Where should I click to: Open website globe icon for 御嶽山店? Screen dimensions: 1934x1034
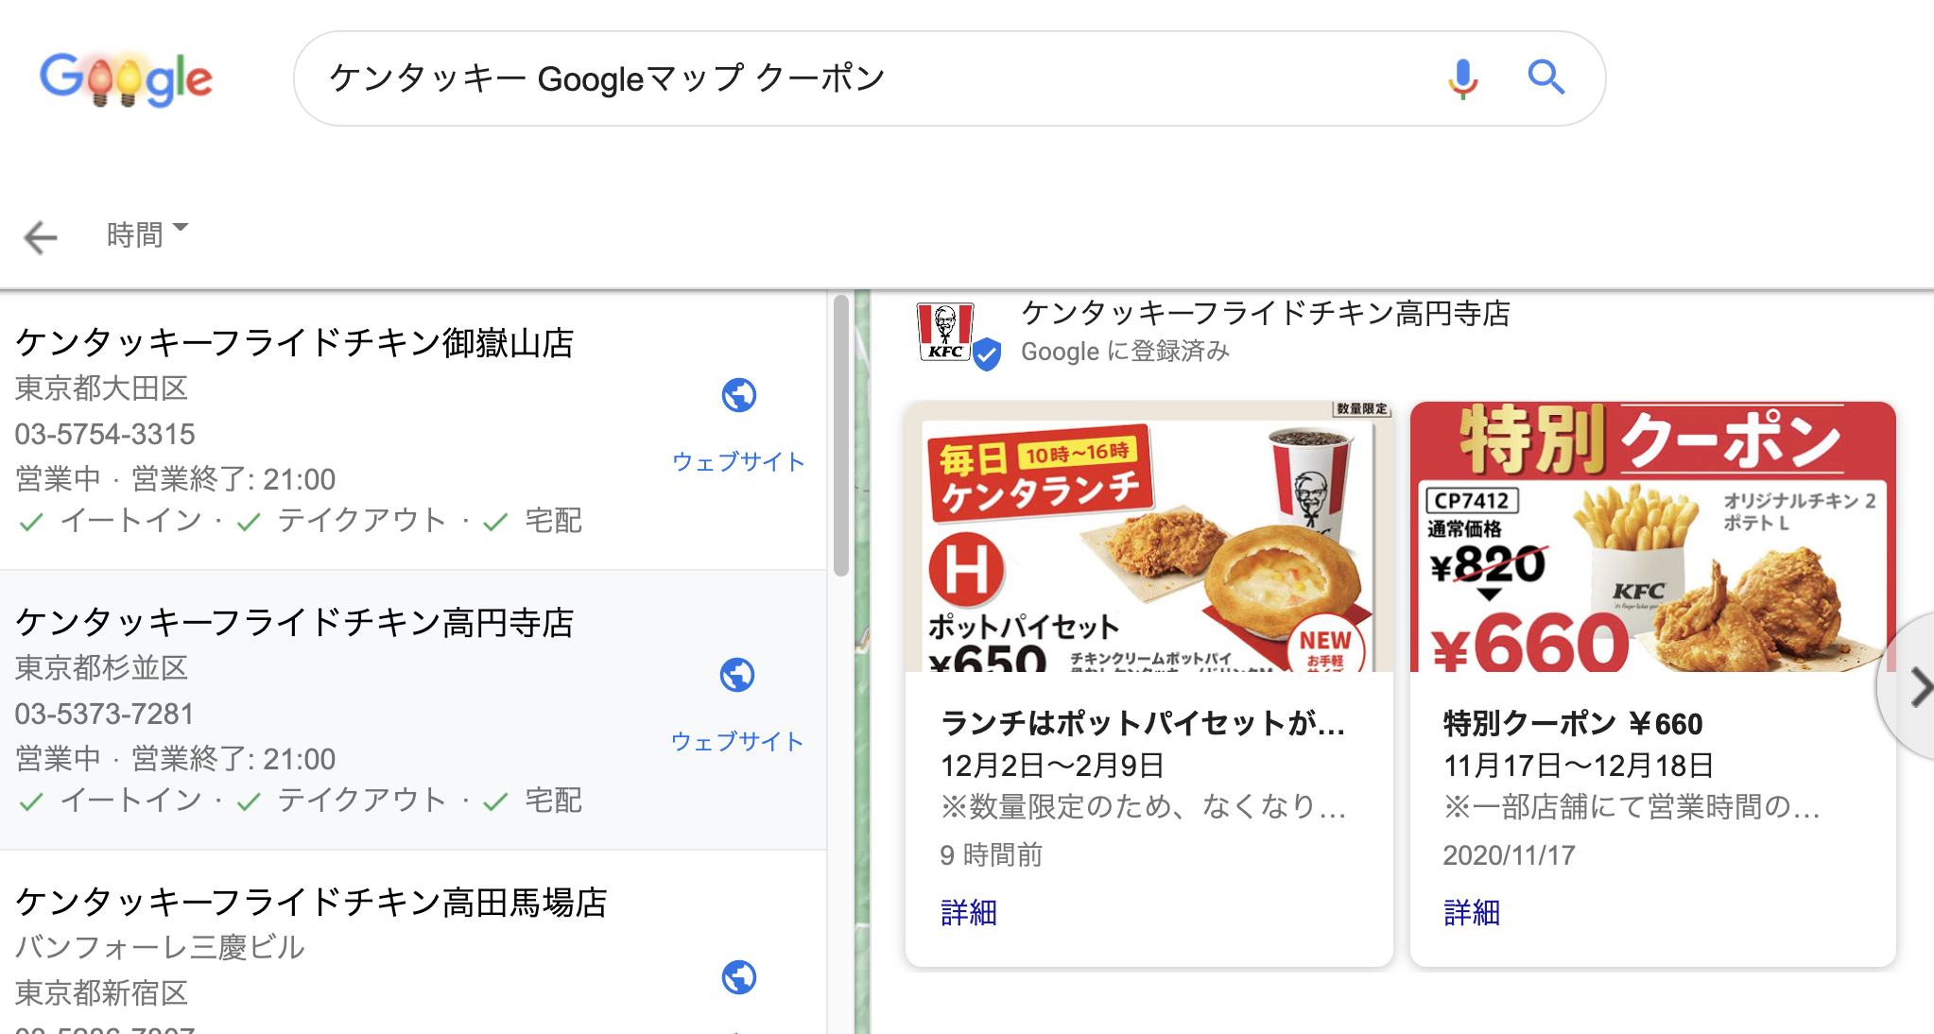(738, 395)
